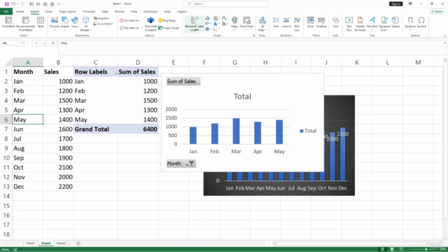Open Visio Data Visualizer add-in
Screen dimensions: 448x252
(150, 24)
